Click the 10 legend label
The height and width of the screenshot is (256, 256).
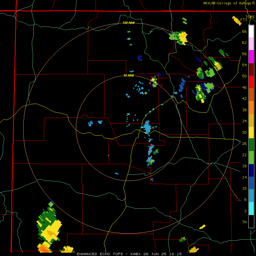pos(244,188)
